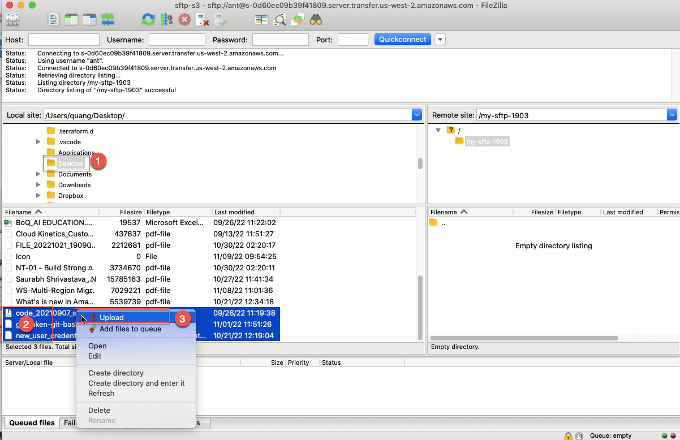This screenshot has height=440, width=680.
Task: Click the Host input field
Action: click(x=64, y=40)
